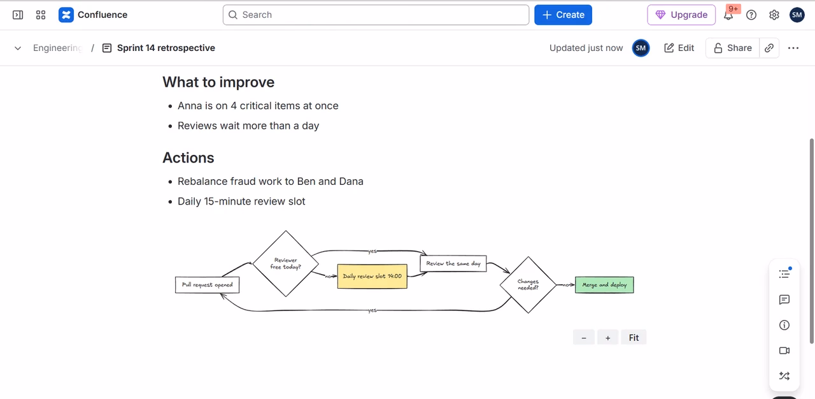
Task: Open the app switcher grid icon
Action: tap(41, 15)
